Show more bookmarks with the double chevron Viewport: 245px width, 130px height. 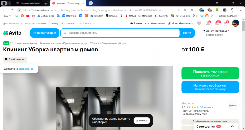pos(212,16)
